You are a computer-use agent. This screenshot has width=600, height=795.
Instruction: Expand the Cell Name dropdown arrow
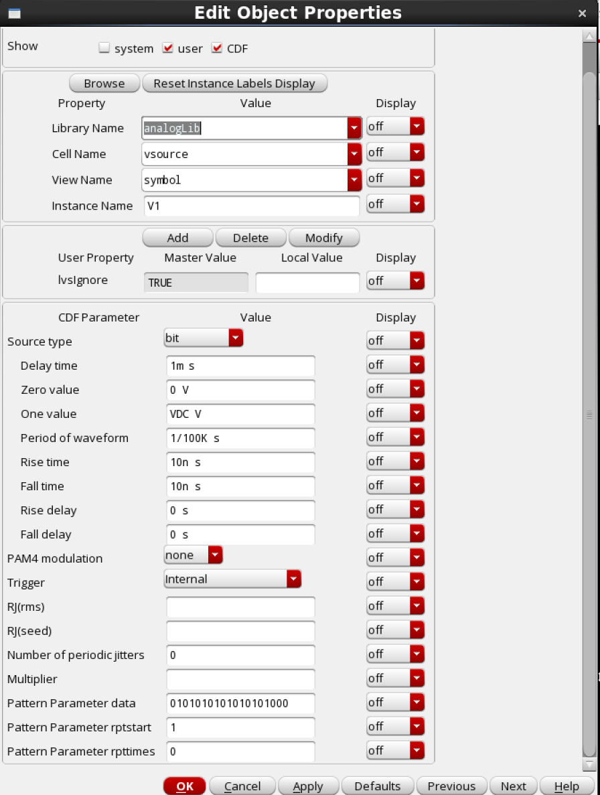[354, 154]
